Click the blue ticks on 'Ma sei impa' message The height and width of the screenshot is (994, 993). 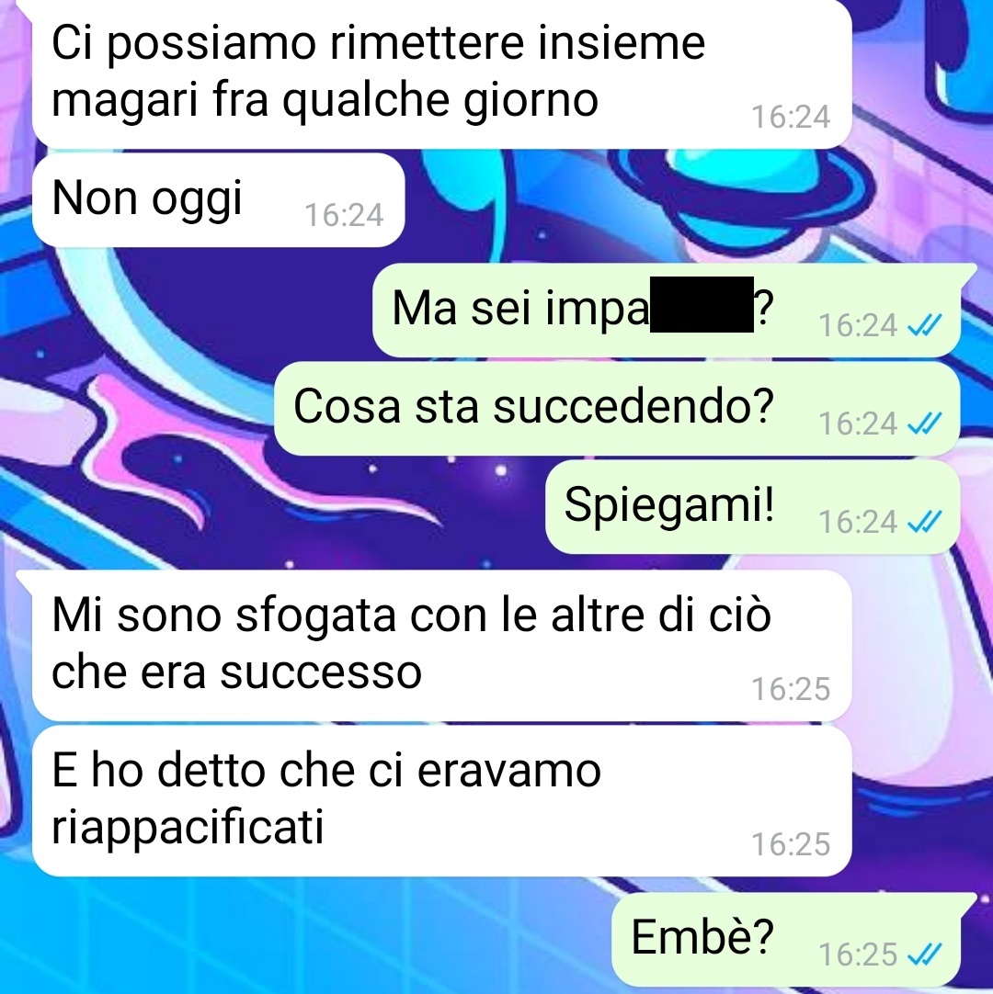924,326
